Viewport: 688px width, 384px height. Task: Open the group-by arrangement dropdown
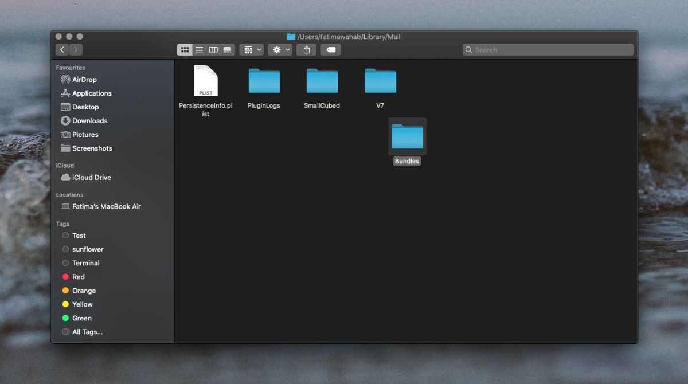[x=252, y=50]
